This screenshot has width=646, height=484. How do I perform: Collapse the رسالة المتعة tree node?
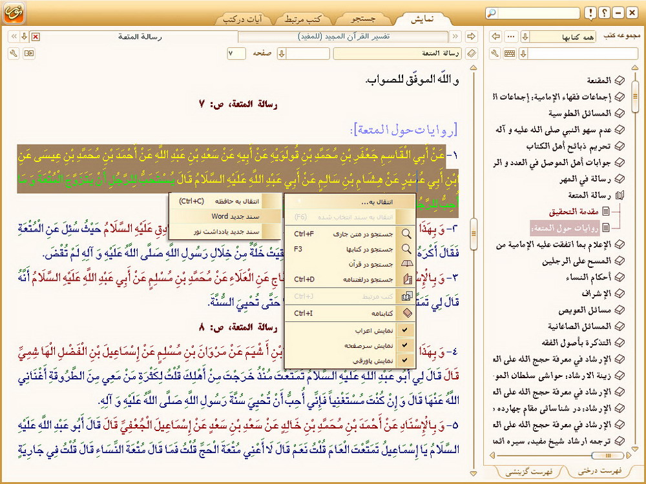[620, 195]
